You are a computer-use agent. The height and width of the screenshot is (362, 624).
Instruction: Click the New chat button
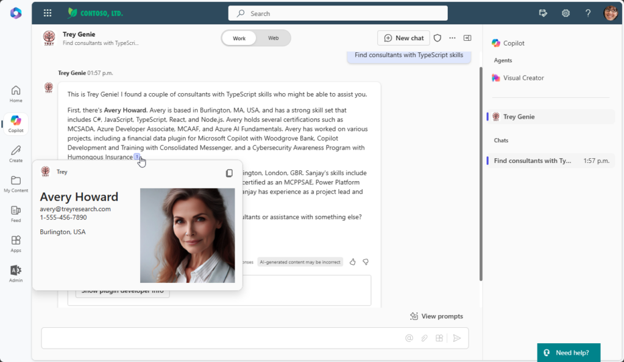[403, 38]
